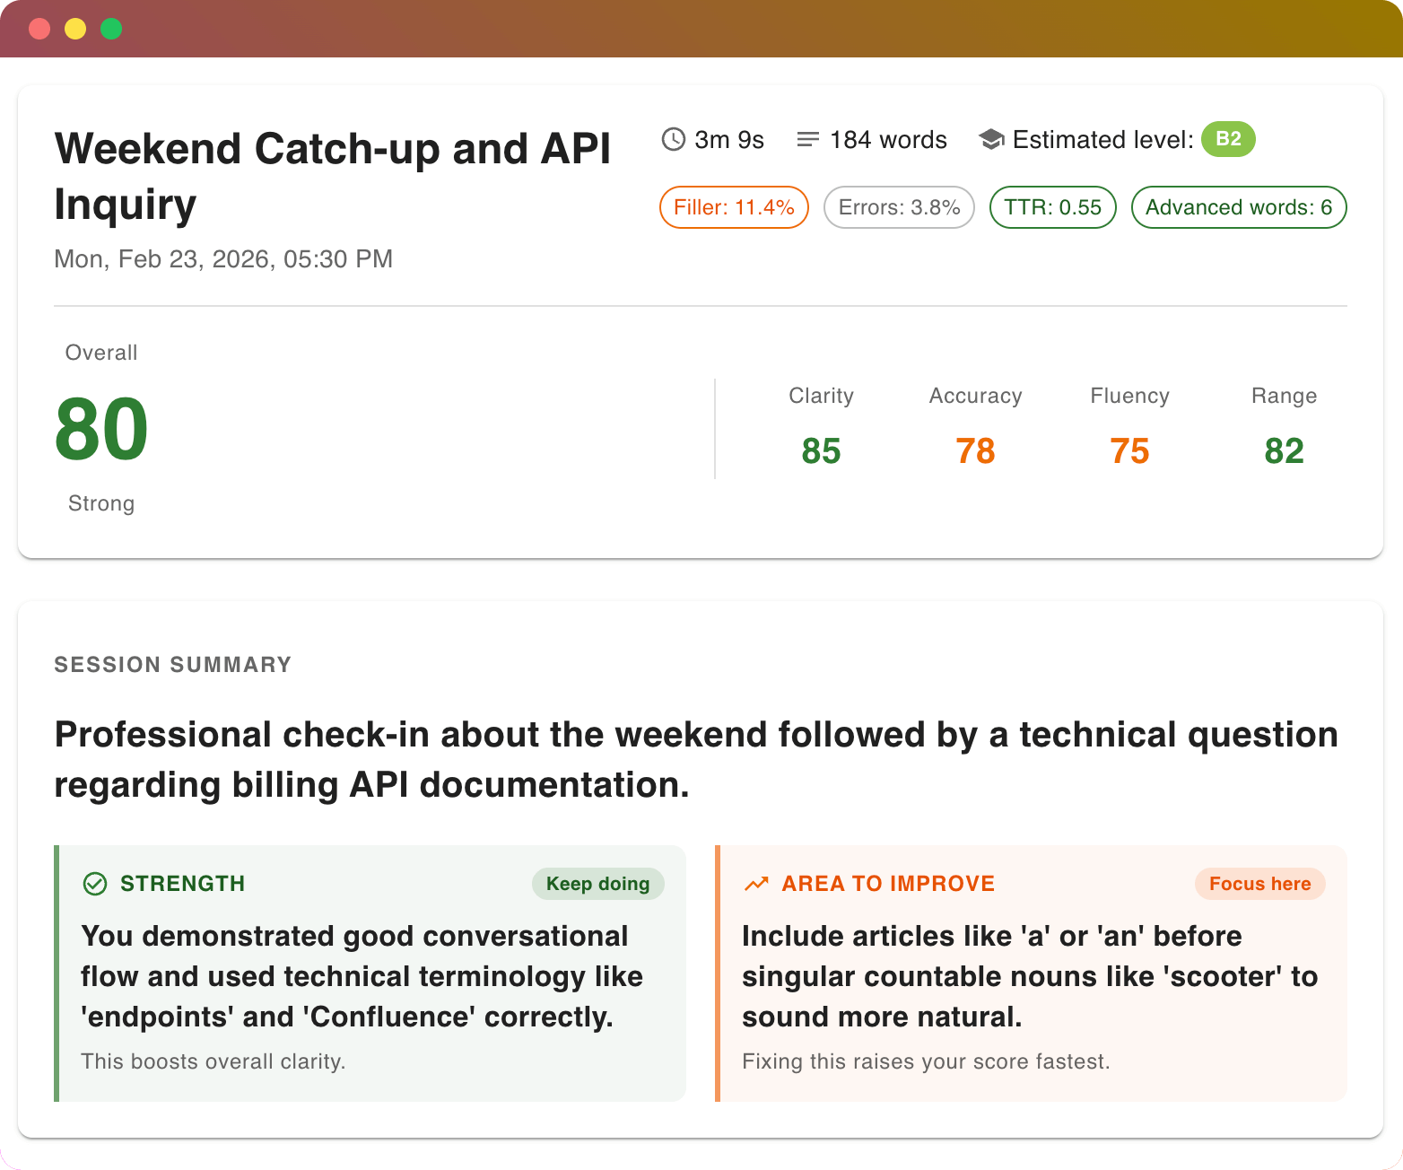Click the Strength checkmark circle icon
Viewport: 1403px width, 1170px height.
[94, 884]
